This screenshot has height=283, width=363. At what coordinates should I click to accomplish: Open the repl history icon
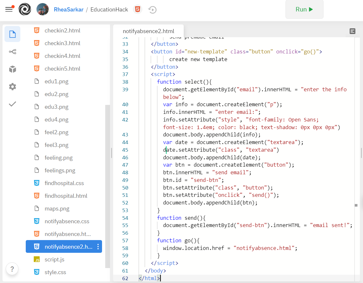(152, 10)
